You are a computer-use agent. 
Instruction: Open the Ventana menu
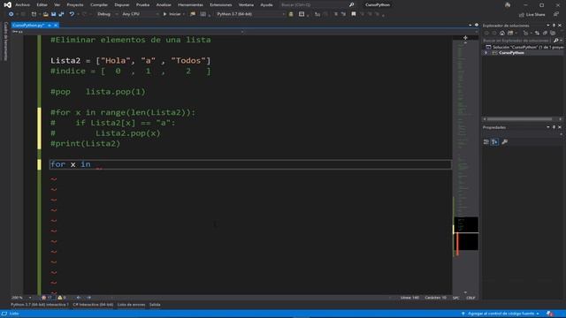[246, 5]
